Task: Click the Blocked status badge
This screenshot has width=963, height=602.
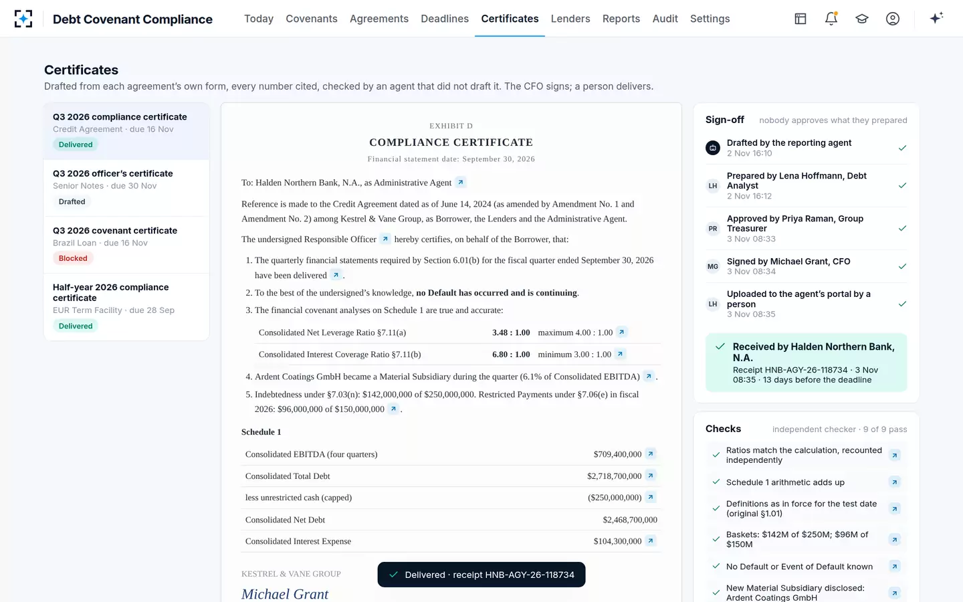Action: [73, 258]
